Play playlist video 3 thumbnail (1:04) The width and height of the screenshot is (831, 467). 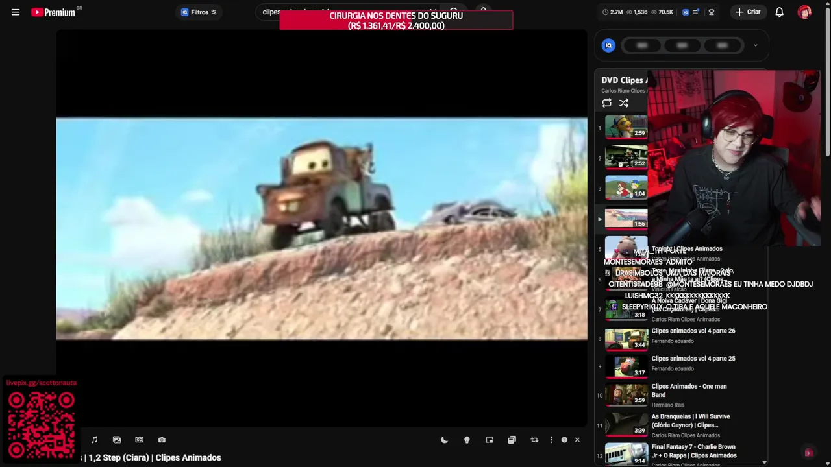[x=626, y=188]
